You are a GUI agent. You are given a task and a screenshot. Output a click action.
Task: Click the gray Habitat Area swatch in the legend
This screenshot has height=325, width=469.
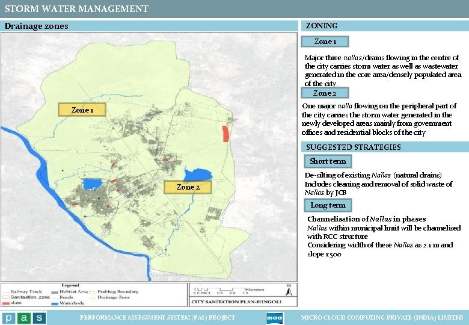[x=55, y=292]
